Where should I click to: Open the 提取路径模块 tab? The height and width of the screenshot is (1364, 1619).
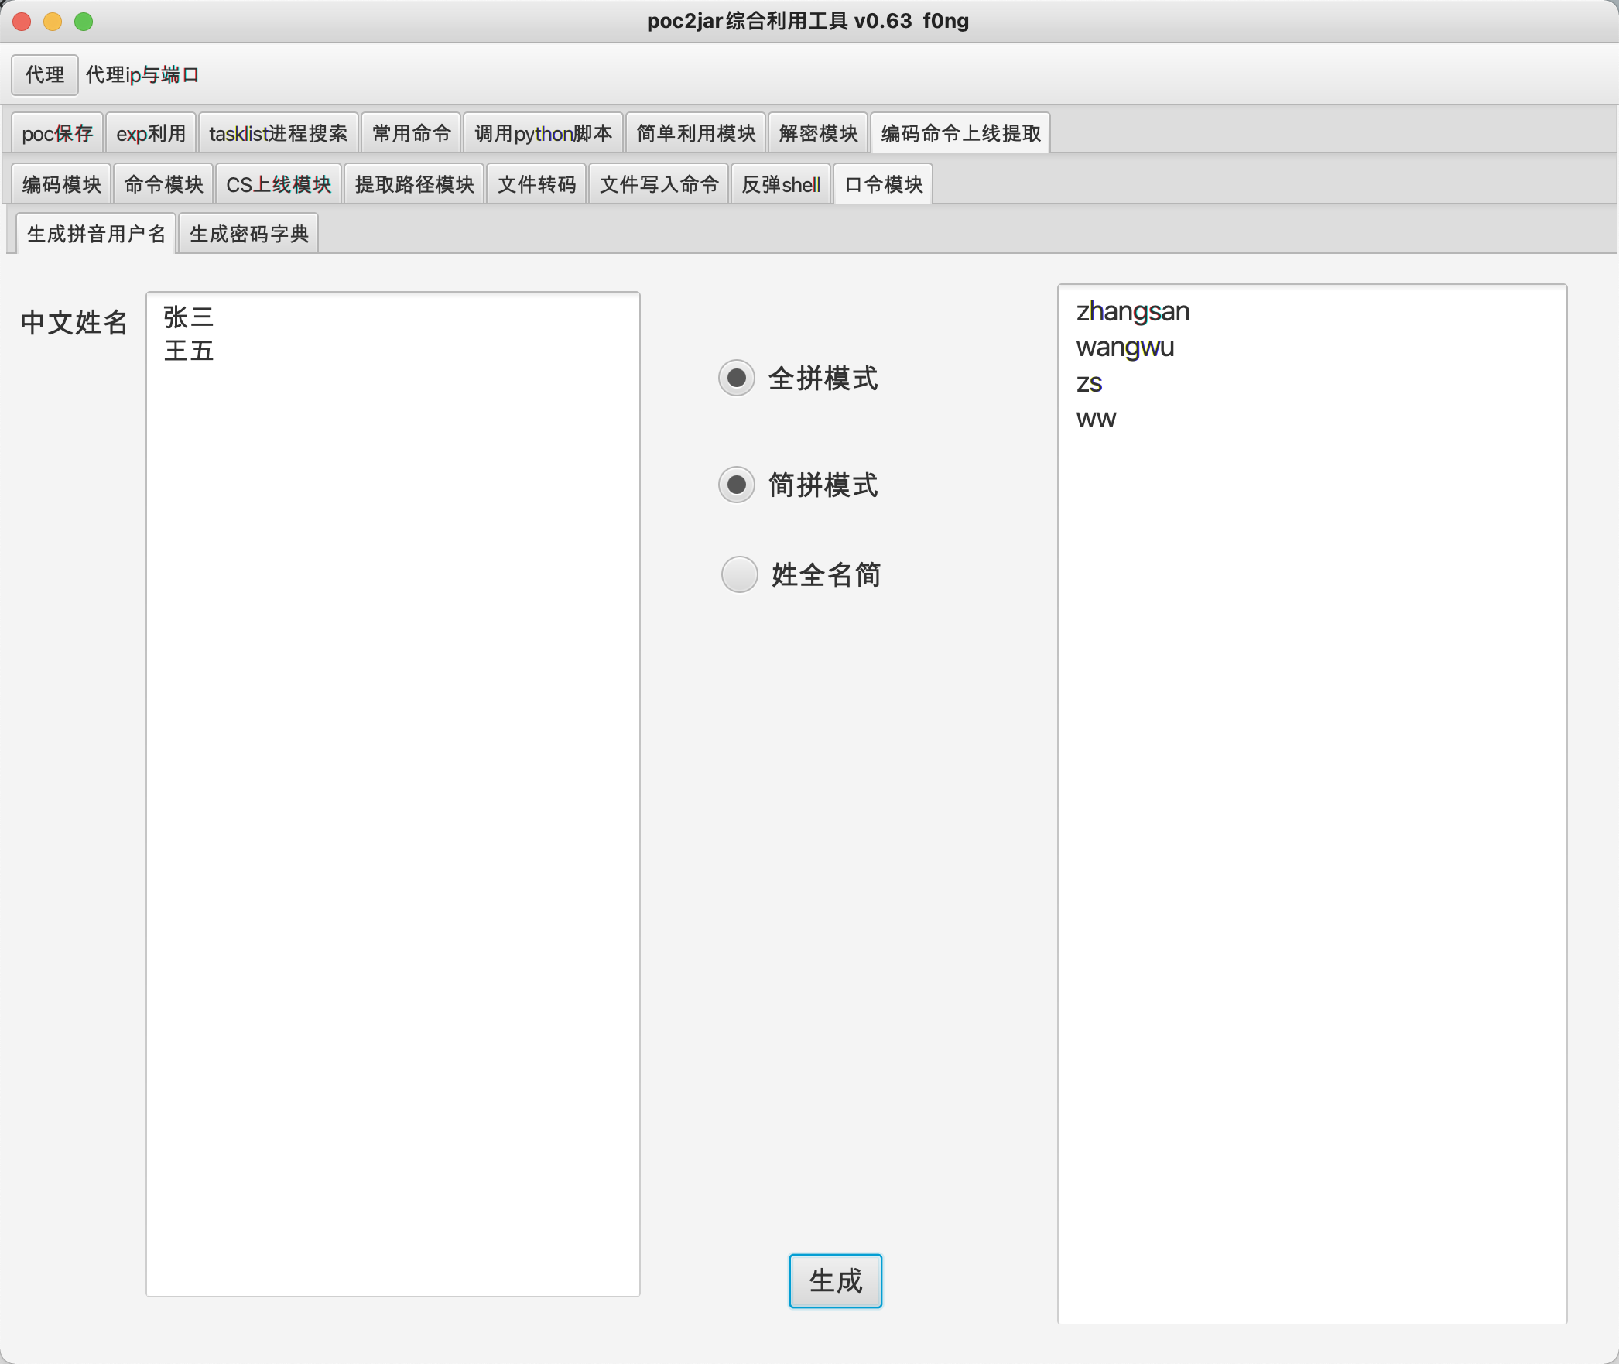414,185
